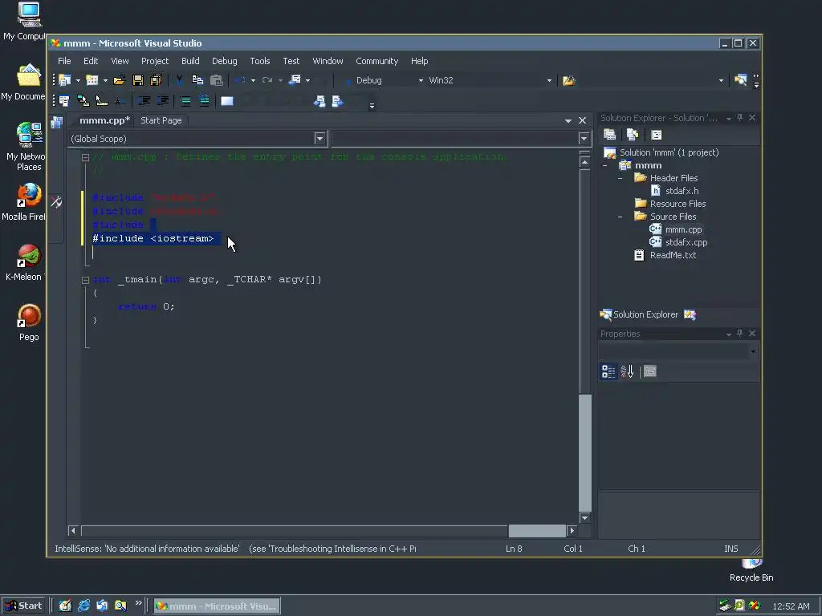Viewport: 822px width, 616px height.
Task: Click the Previous Bookmark in Document icon
Action: tap(319, 100)
